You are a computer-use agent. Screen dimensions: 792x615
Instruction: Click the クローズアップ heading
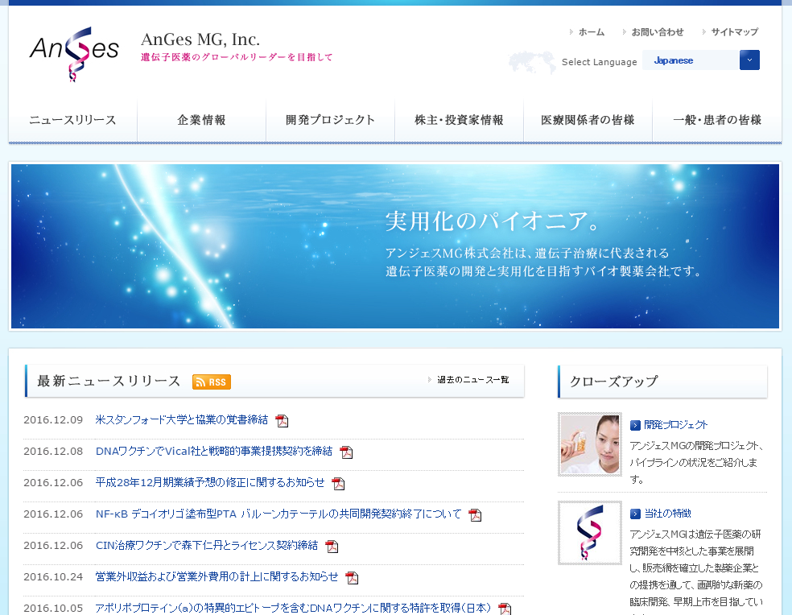click(613, 381)
